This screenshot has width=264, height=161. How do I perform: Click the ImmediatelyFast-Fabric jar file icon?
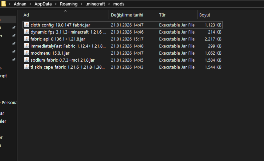click(26, 46)
